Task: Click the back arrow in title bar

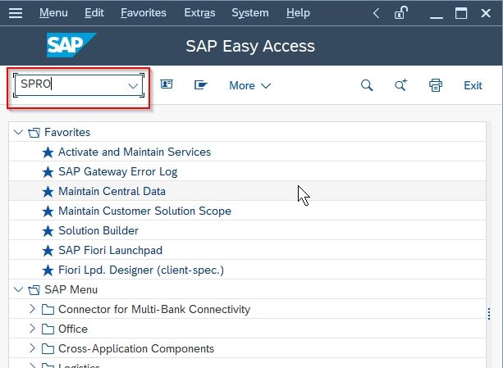Action: coord(376,13)
